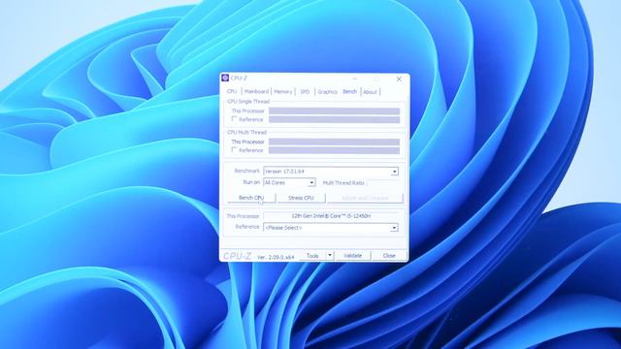Open the Benchmark version dropdown
Screen dimensions: 621x349
[331, 172]
